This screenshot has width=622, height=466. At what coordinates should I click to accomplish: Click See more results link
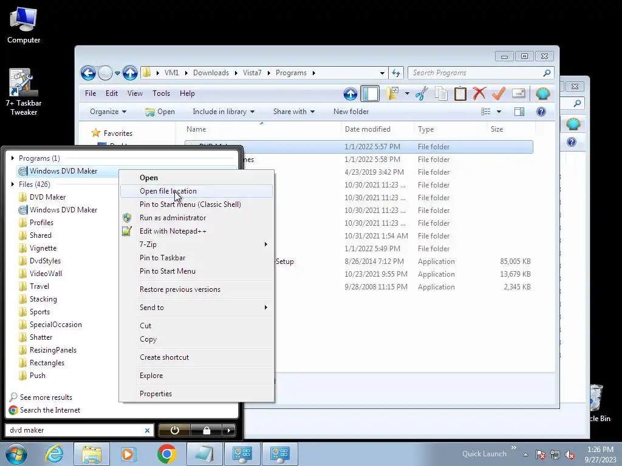(41, 397)
